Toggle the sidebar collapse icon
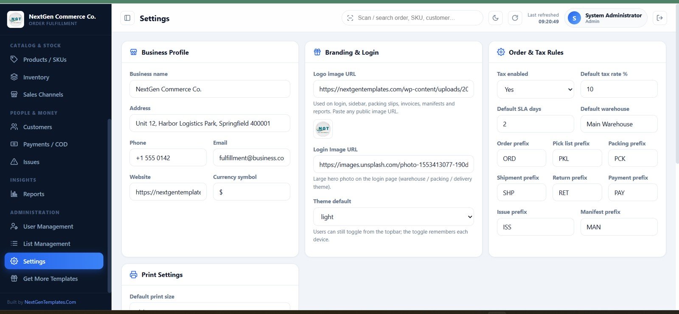This screenshot has height=314, width=679. coord(127,18)
